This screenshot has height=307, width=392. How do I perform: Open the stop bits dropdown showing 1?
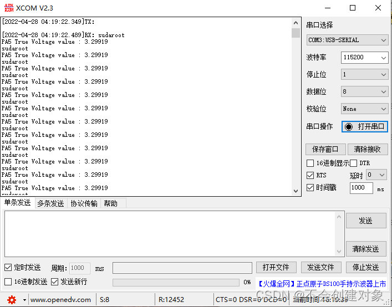(364, 74)
